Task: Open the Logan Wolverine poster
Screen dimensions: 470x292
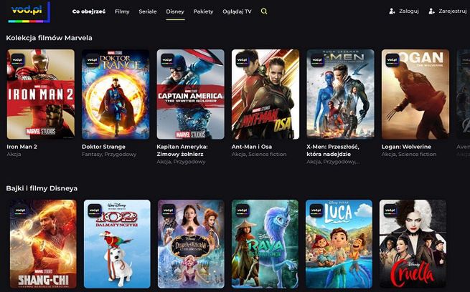Action: [415, 94]
